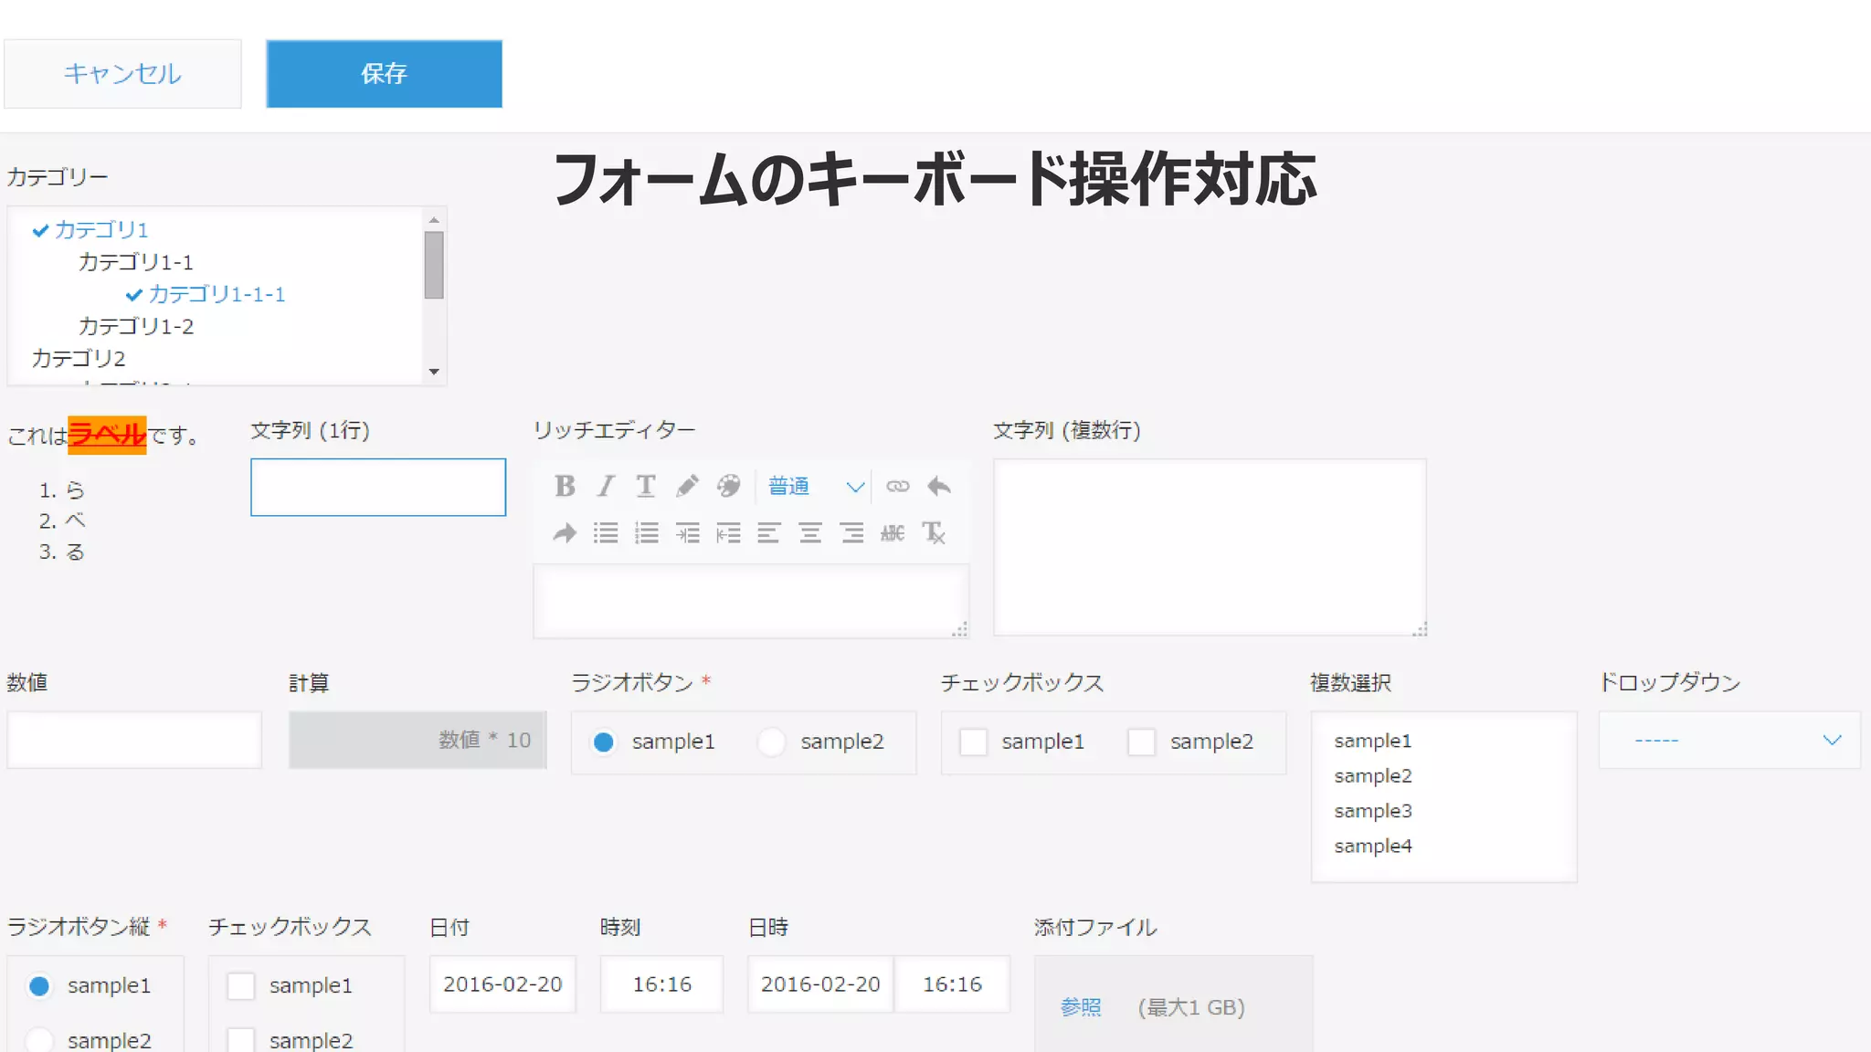Insert a bulleted list

(x=606, y=533)
